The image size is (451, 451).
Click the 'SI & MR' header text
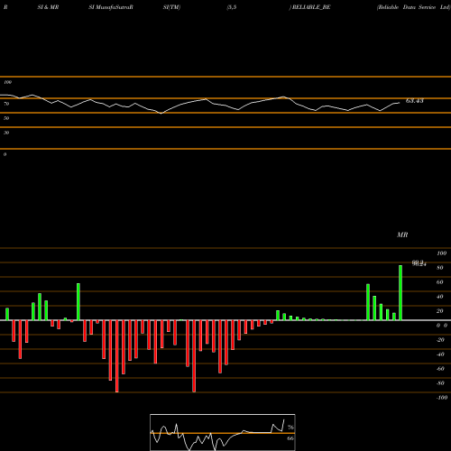[48, 7]
